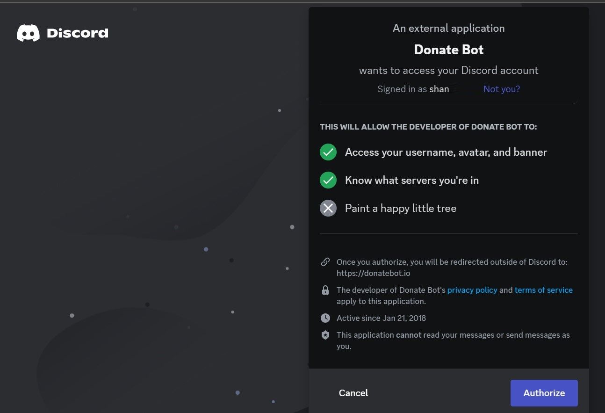
Task: Click the shield star icon
Action: click(325, 335)
